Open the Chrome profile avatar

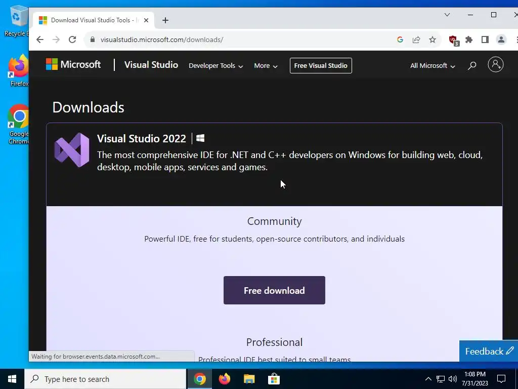(501, 40)
